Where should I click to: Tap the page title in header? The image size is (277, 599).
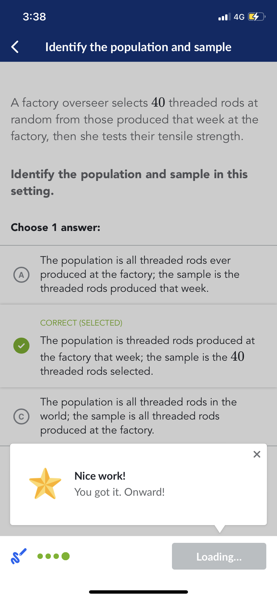tap(138, 47)
